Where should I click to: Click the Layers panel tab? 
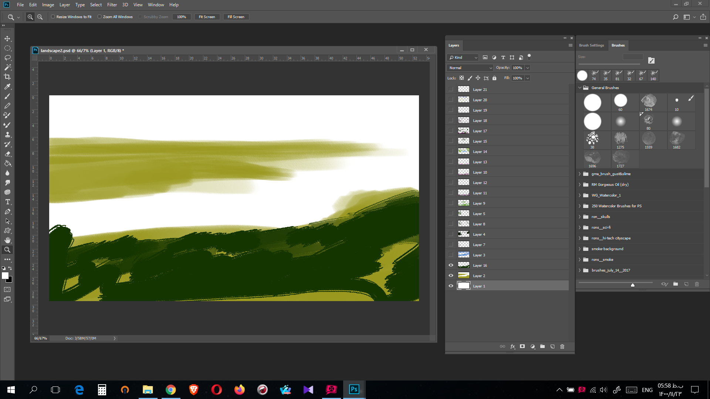tap(454, 45)
